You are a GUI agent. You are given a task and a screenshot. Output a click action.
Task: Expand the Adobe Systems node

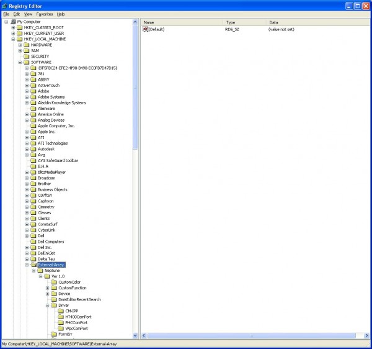pyautogui.click(x=27, y=97)
